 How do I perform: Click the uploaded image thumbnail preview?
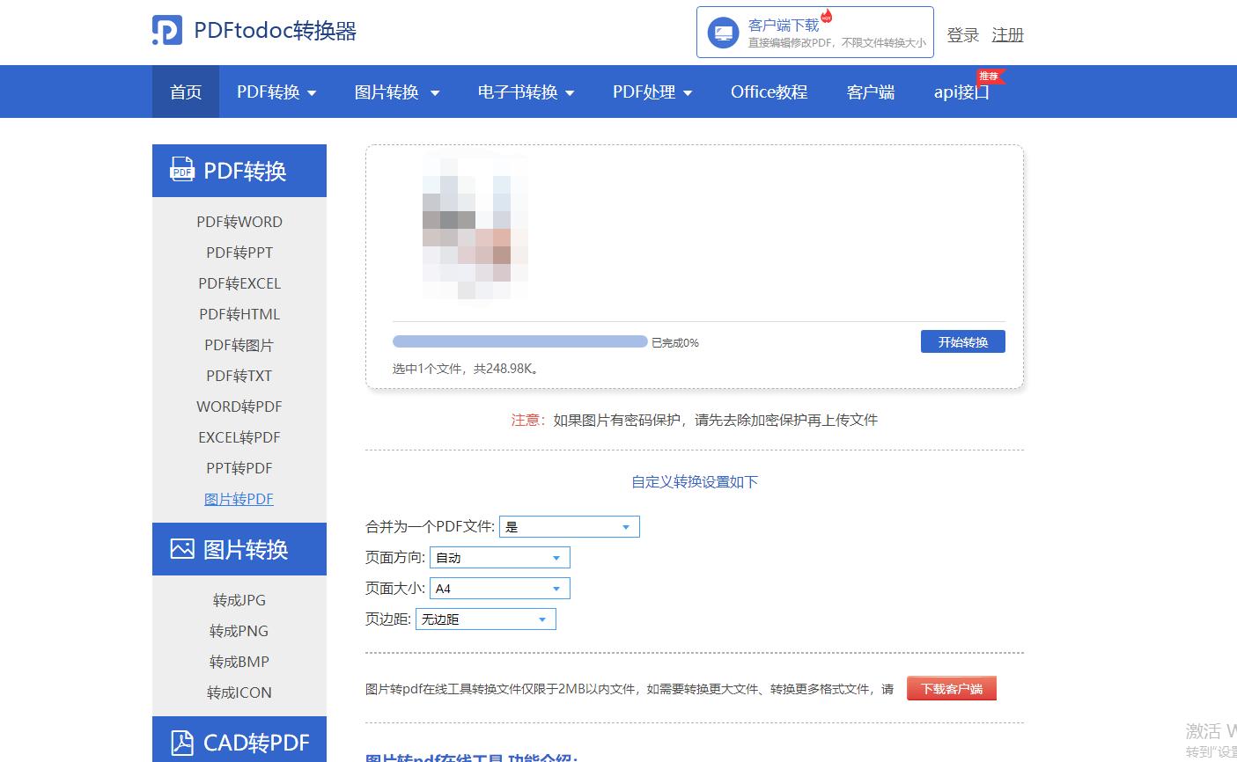pos(475,227)
